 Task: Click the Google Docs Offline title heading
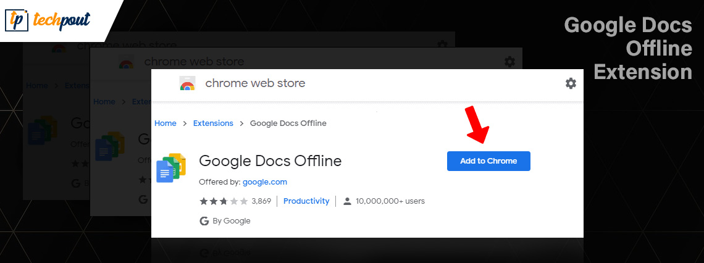click(x=270, y=161)
